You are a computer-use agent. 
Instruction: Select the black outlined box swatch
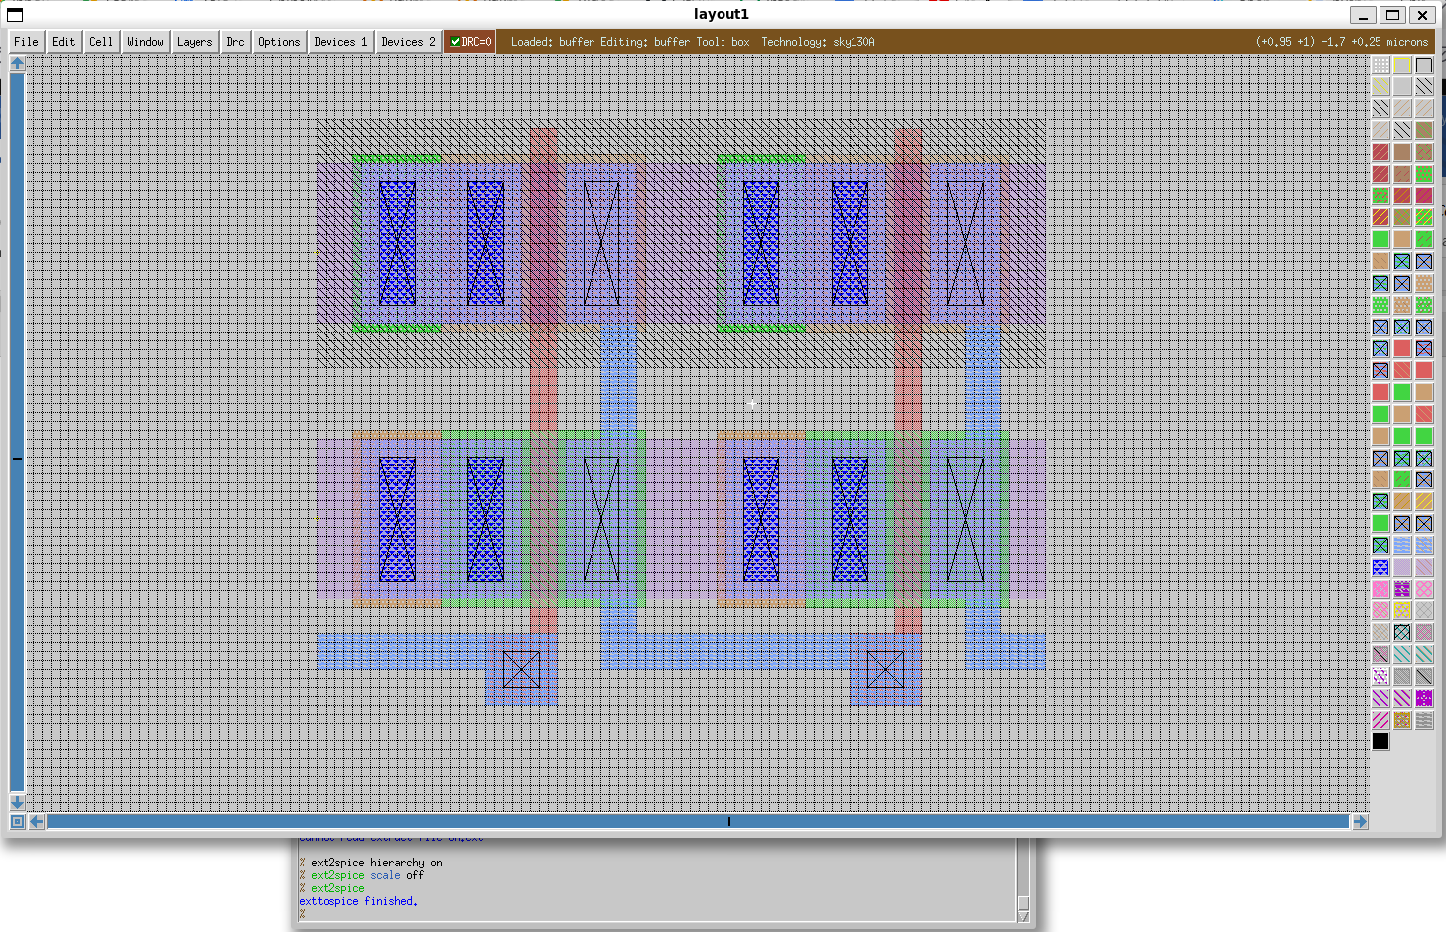pyautogui.click(x=1424, y=66)
